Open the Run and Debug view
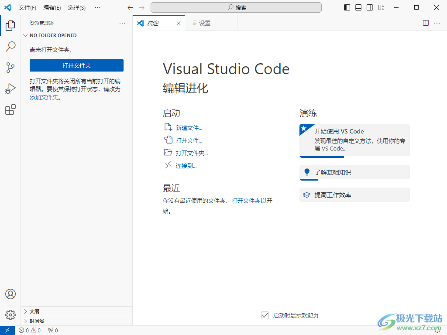The width and height of the screenshot is (447, 335). [x=10, y=89]
